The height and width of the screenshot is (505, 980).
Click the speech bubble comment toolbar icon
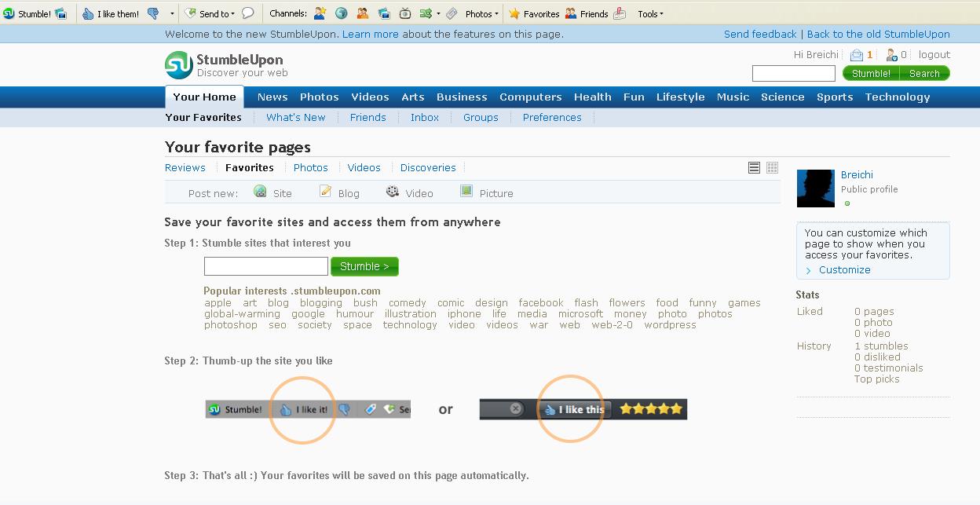point(248,13)
